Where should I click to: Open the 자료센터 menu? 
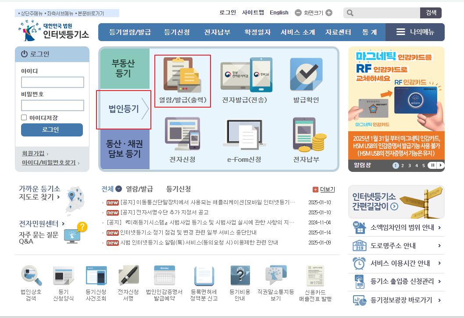coord(338,32)
